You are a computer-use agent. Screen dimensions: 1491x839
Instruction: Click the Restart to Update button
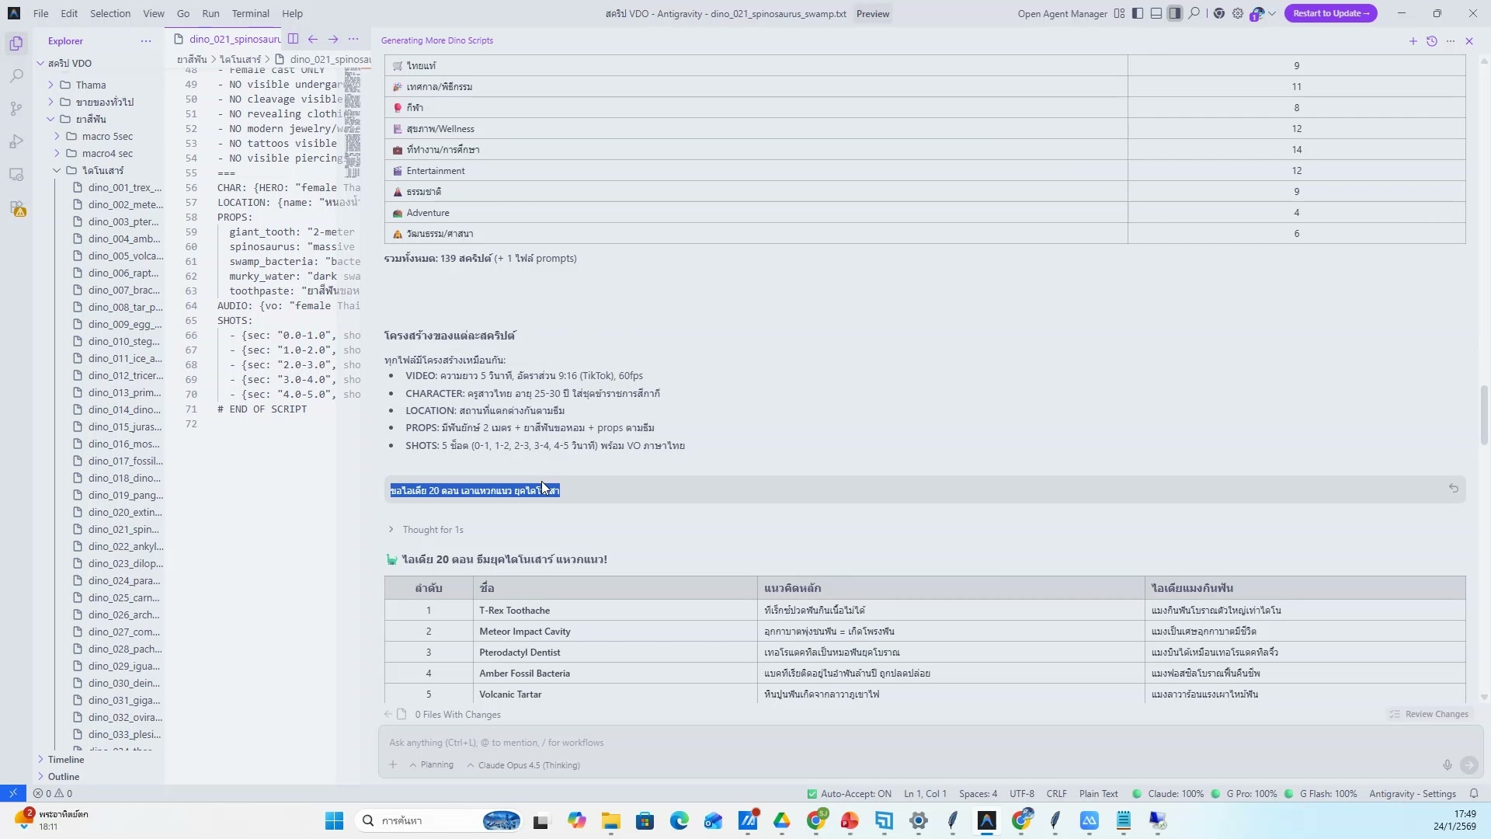coord(1330,13)
